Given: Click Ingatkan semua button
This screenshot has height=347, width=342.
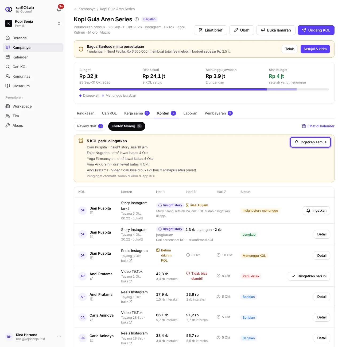Looking at the screenshot, I should (310, 142).
